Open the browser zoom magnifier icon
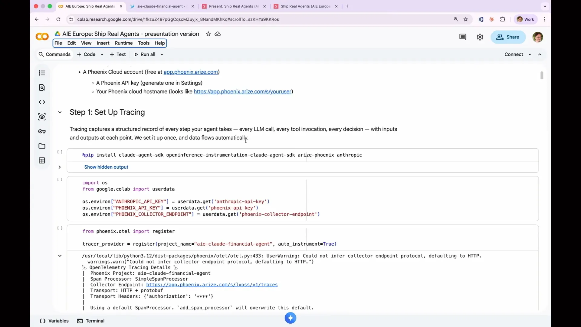This screenshot has width=581, height=327. [456, 19]
